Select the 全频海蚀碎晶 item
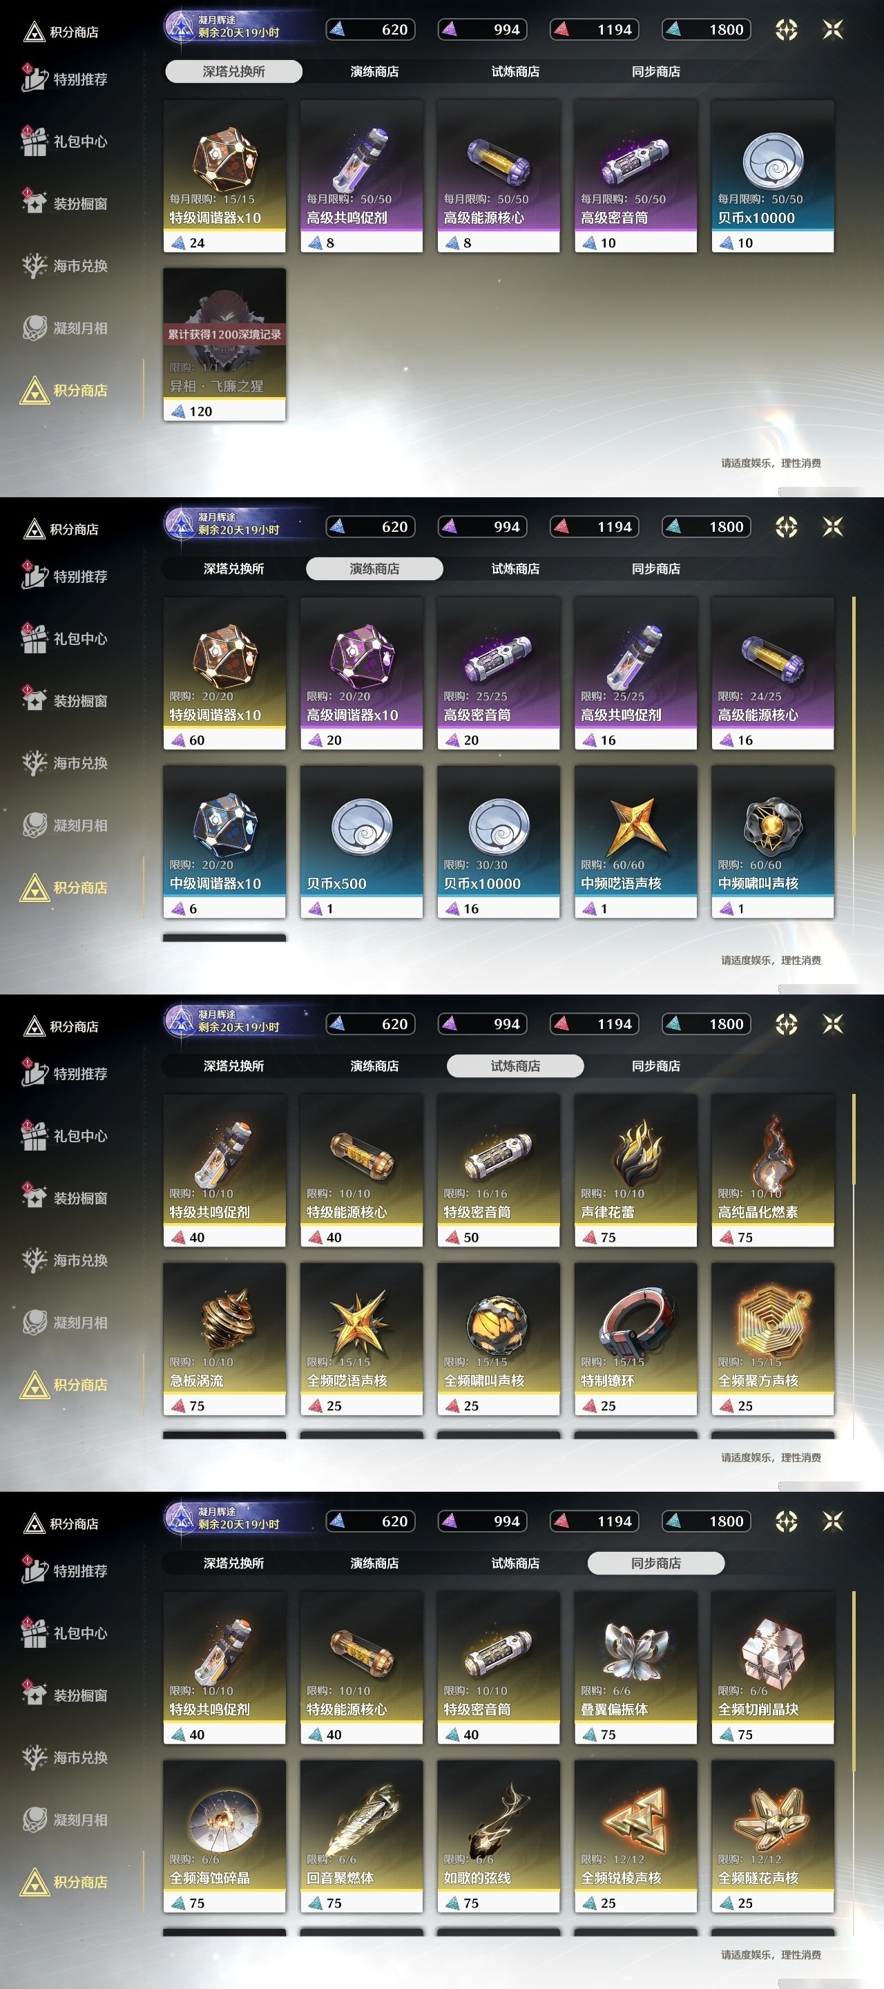This screenshot has height=1989, width=884. [224, 1836]
